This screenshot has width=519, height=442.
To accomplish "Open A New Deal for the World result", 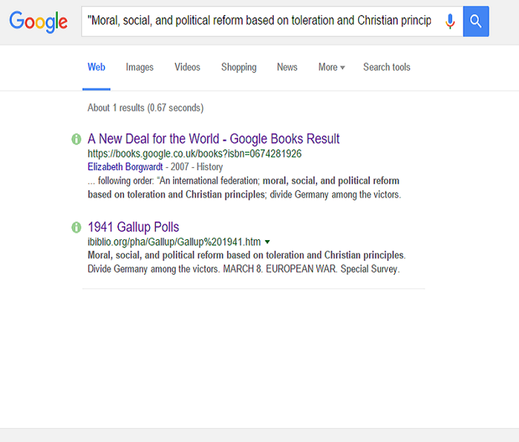I will 213,138.
